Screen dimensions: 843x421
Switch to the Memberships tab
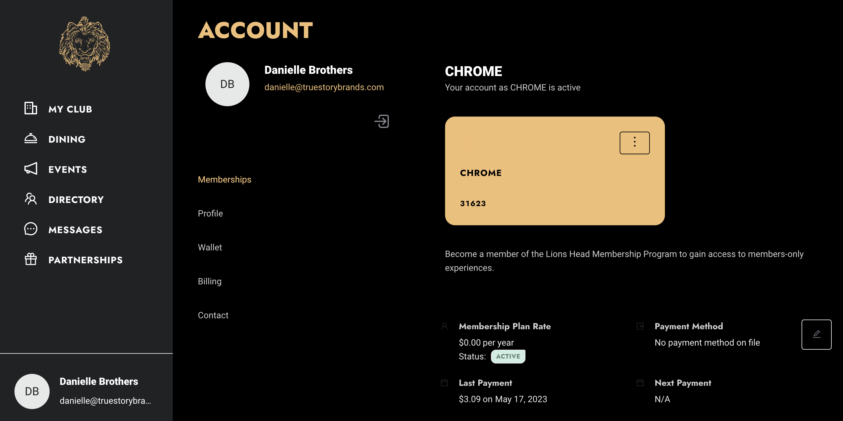225,179
